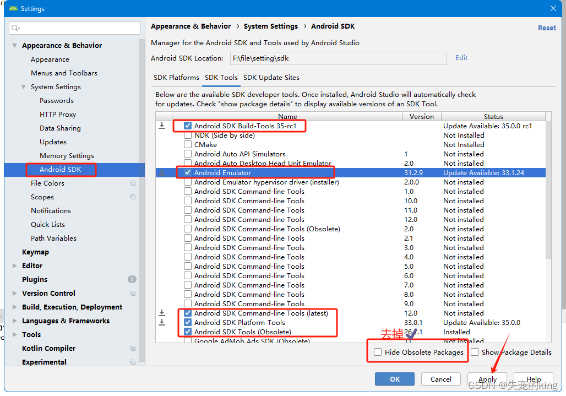Select the Path Variables tree item

pyautogui.click(x=53, y=238)
